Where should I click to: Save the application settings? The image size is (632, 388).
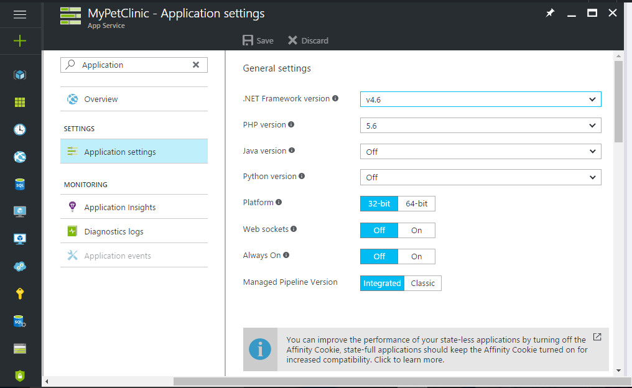[258, 40]
